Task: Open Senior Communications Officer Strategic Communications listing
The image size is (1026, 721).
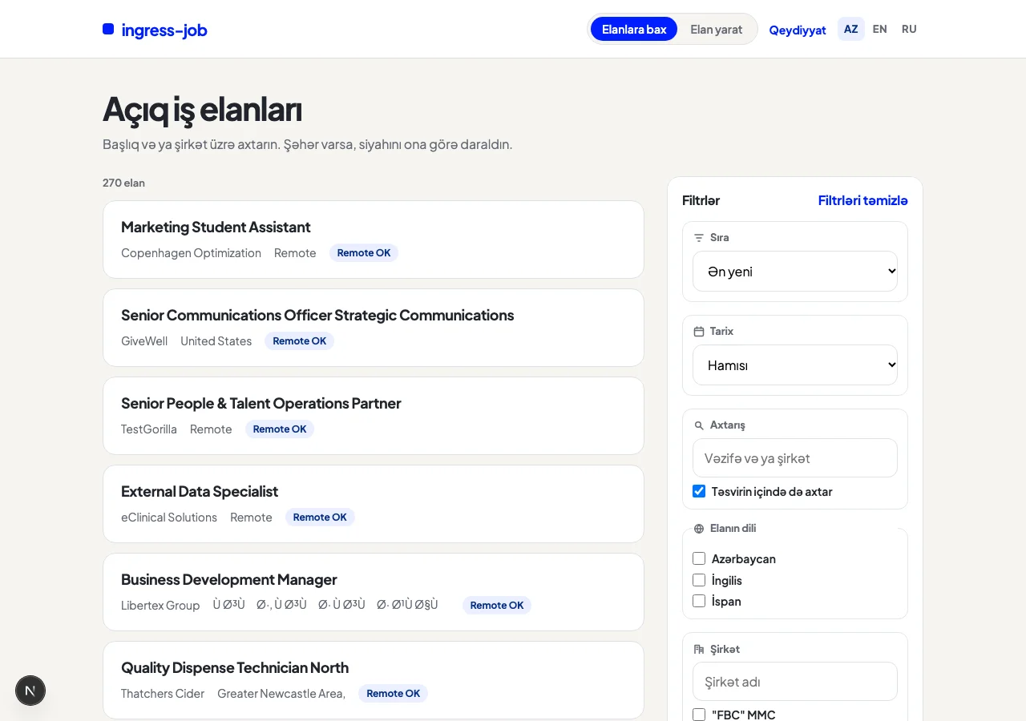Action: (x=374, y=328)
